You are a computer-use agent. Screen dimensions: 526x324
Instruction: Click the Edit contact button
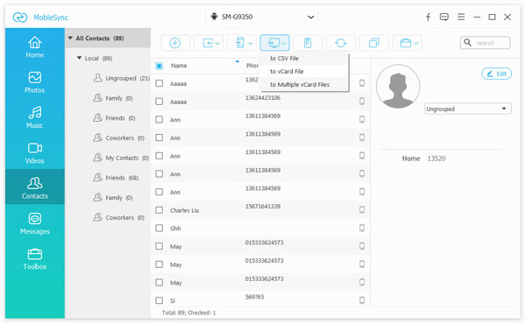click(496, 74)
